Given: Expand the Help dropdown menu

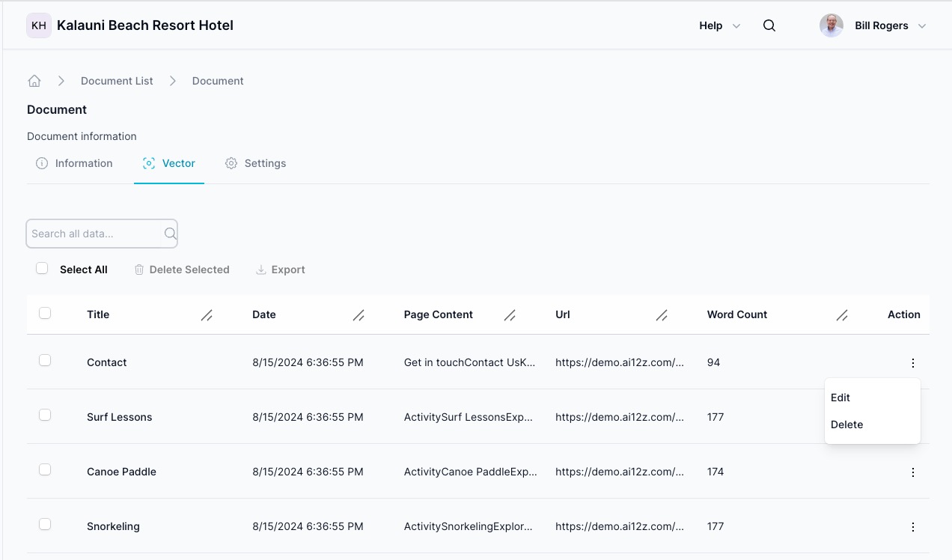Looking at the screenshot, I should tap(719, 25).
